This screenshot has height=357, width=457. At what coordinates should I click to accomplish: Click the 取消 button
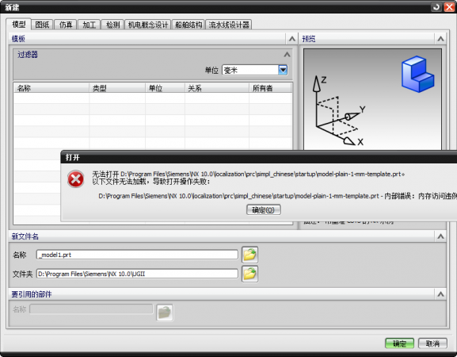click(x=432, y=344)
